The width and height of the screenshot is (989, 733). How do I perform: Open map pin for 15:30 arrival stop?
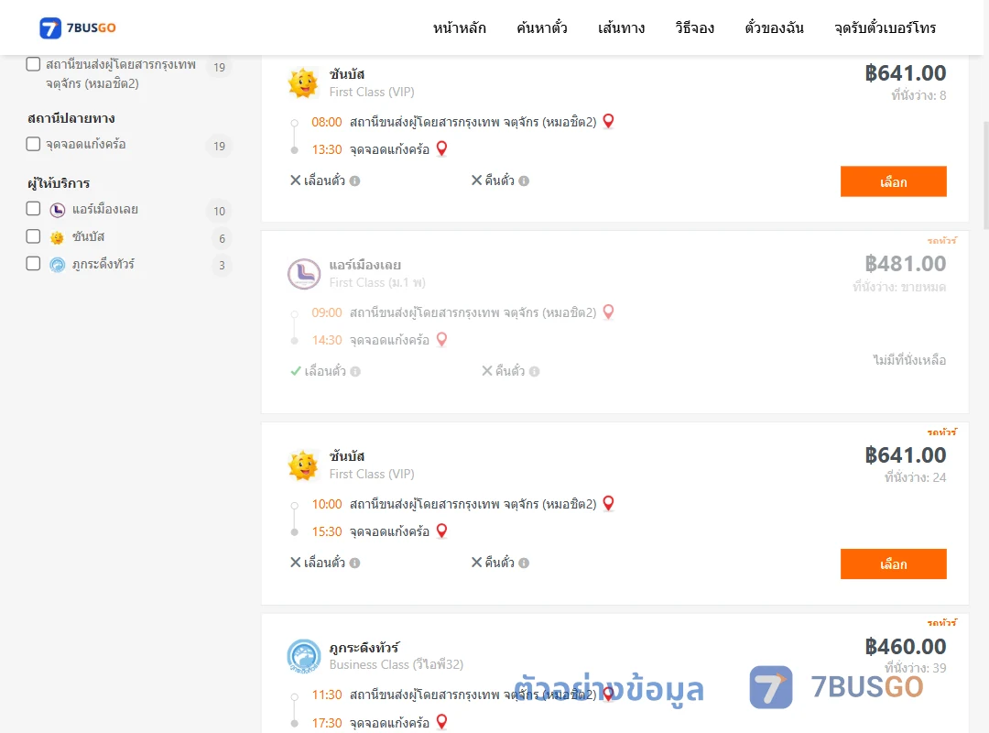tap(441, 531)
